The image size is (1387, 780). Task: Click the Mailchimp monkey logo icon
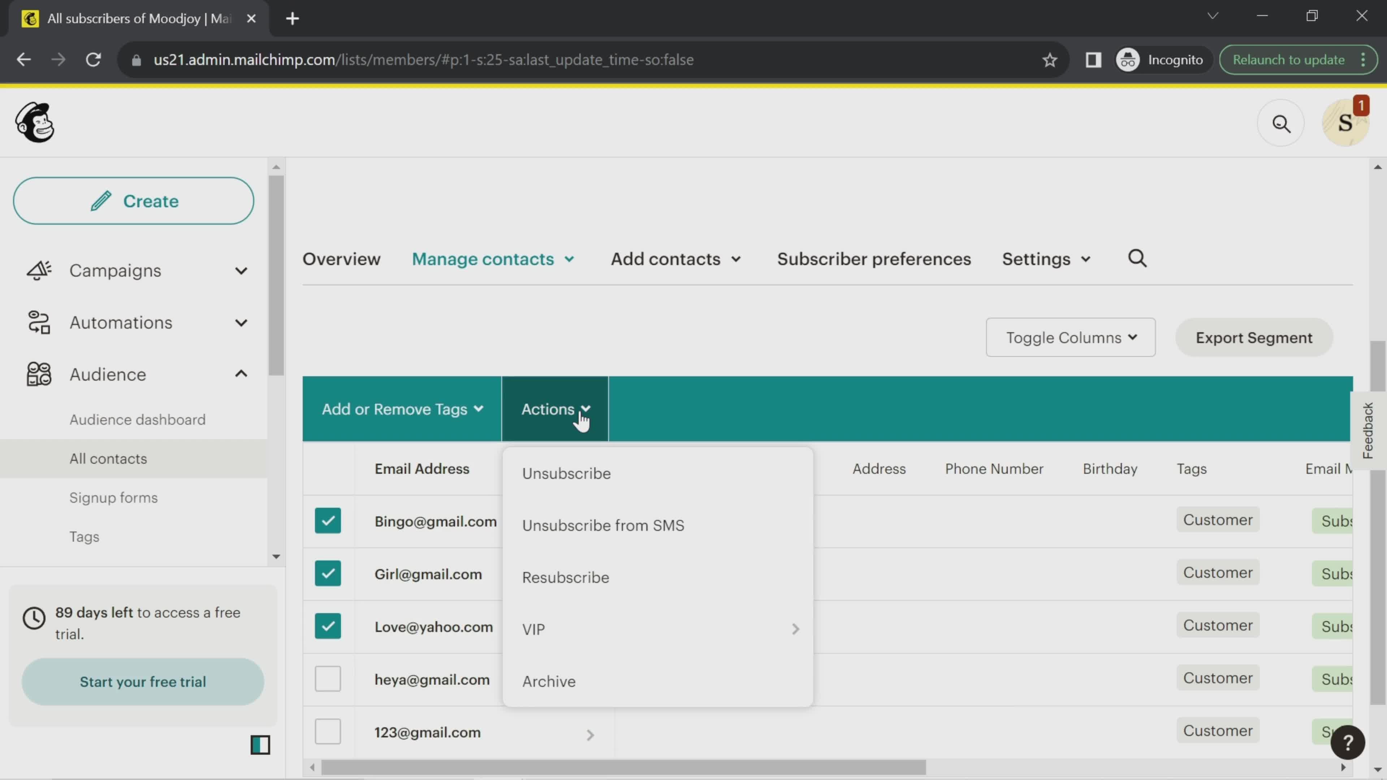click(x=34, y=122)
